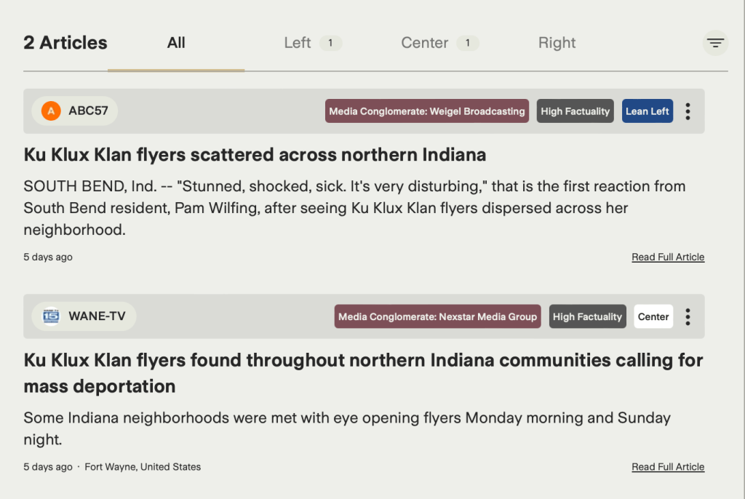
Task: Open the WANE-TV article three-dot menu
Action: pos(688,316)
